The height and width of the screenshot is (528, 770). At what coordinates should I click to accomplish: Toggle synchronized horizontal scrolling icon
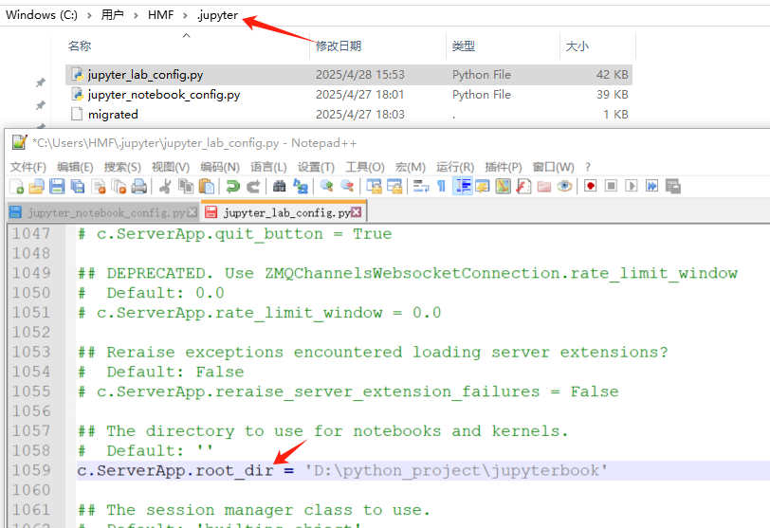pos(394,187)
